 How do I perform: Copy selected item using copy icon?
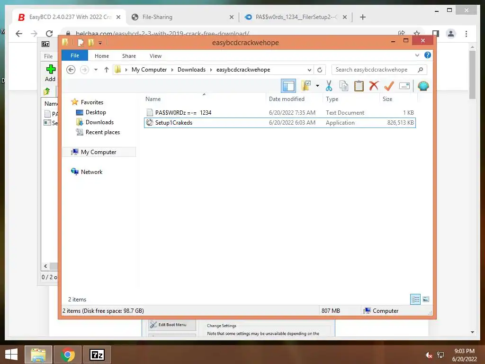(x=344, y=86)
